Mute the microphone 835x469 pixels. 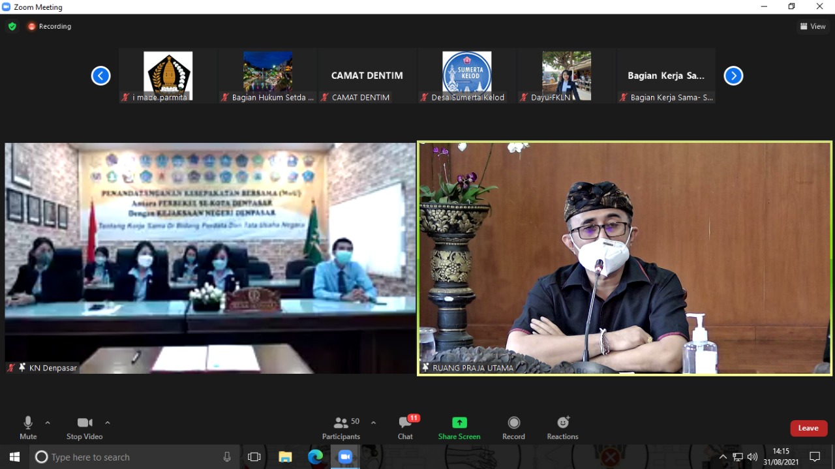pyautogui.click(x=28, y=427)
